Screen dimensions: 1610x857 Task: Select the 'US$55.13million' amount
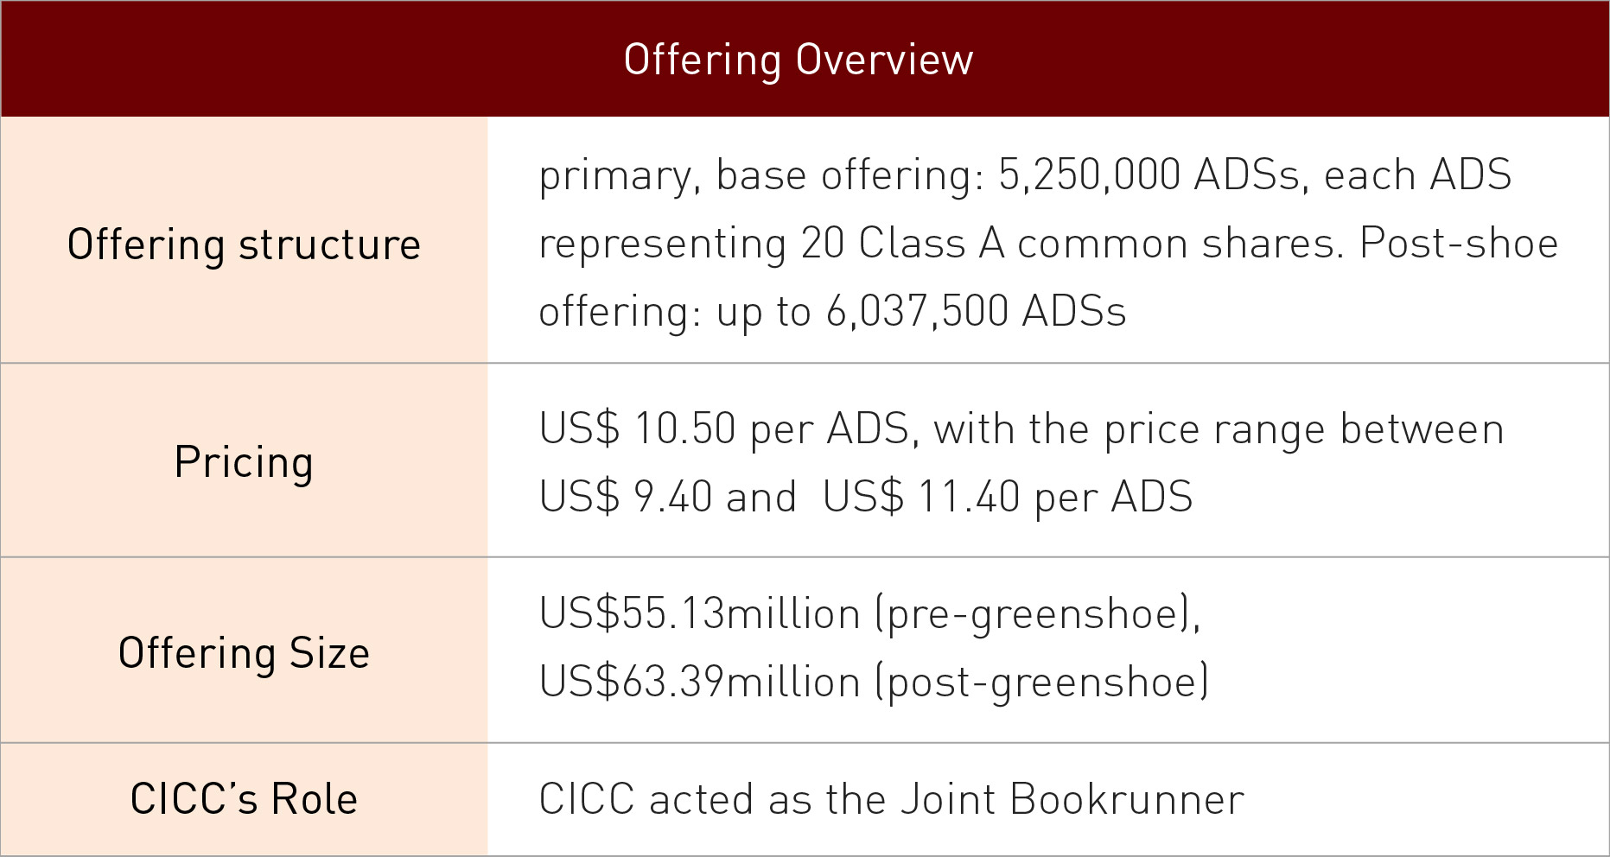[x=699, y=613]
